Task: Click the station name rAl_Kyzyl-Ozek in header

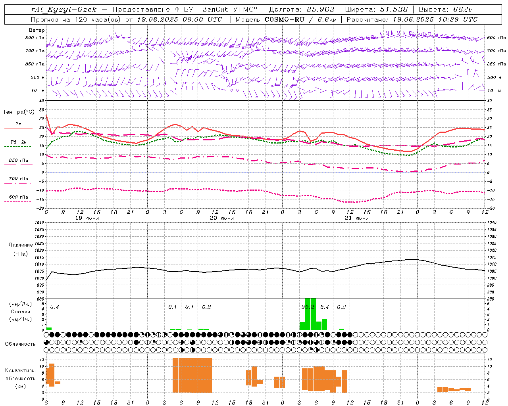Action: (64, 10)
